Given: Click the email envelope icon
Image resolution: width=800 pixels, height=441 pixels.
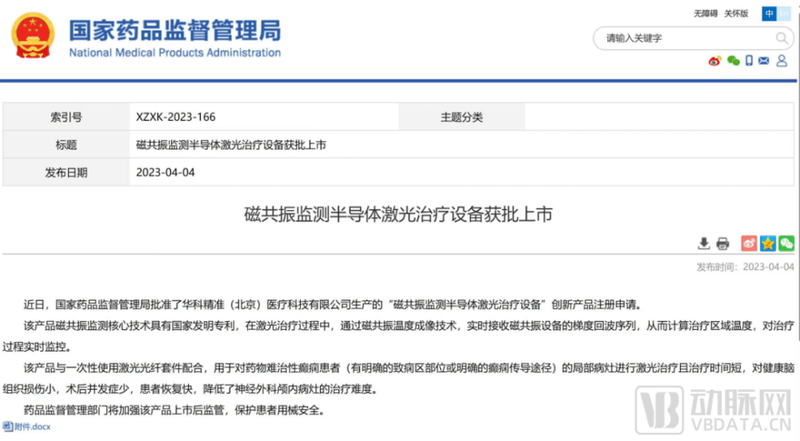Looking at the screenshot, I should coord(764,62).
